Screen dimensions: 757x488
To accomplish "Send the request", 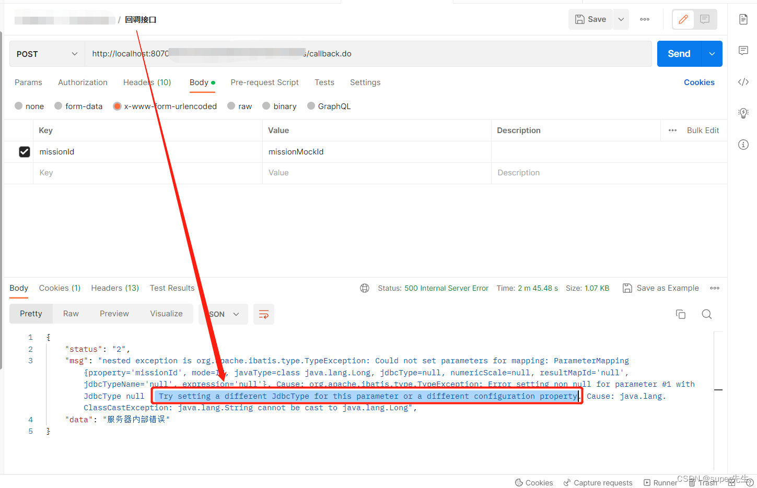I will coord(679,54).
